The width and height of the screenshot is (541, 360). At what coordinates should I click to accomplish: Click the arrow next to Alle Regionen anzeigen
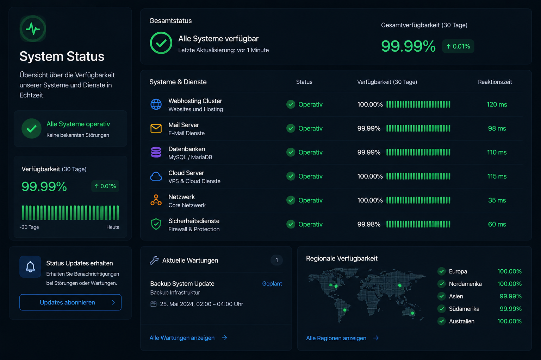click(376, 338)
